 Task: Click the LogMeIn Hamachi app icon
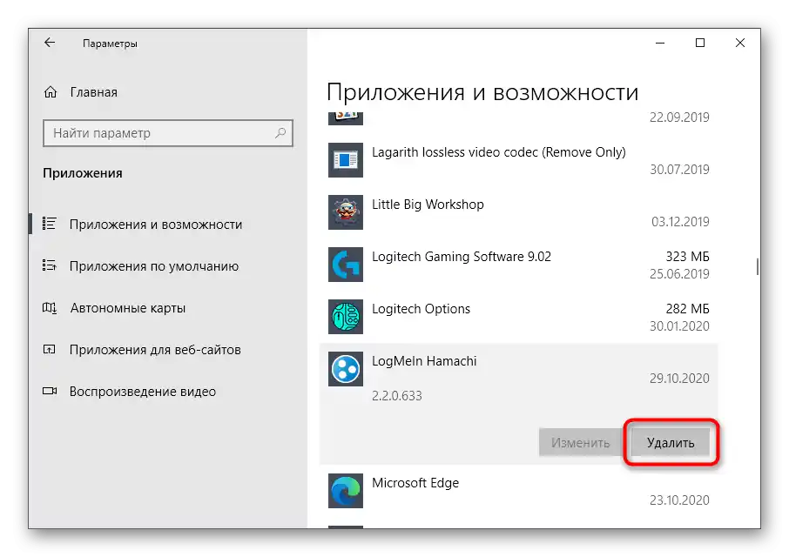tap(346, 369)
